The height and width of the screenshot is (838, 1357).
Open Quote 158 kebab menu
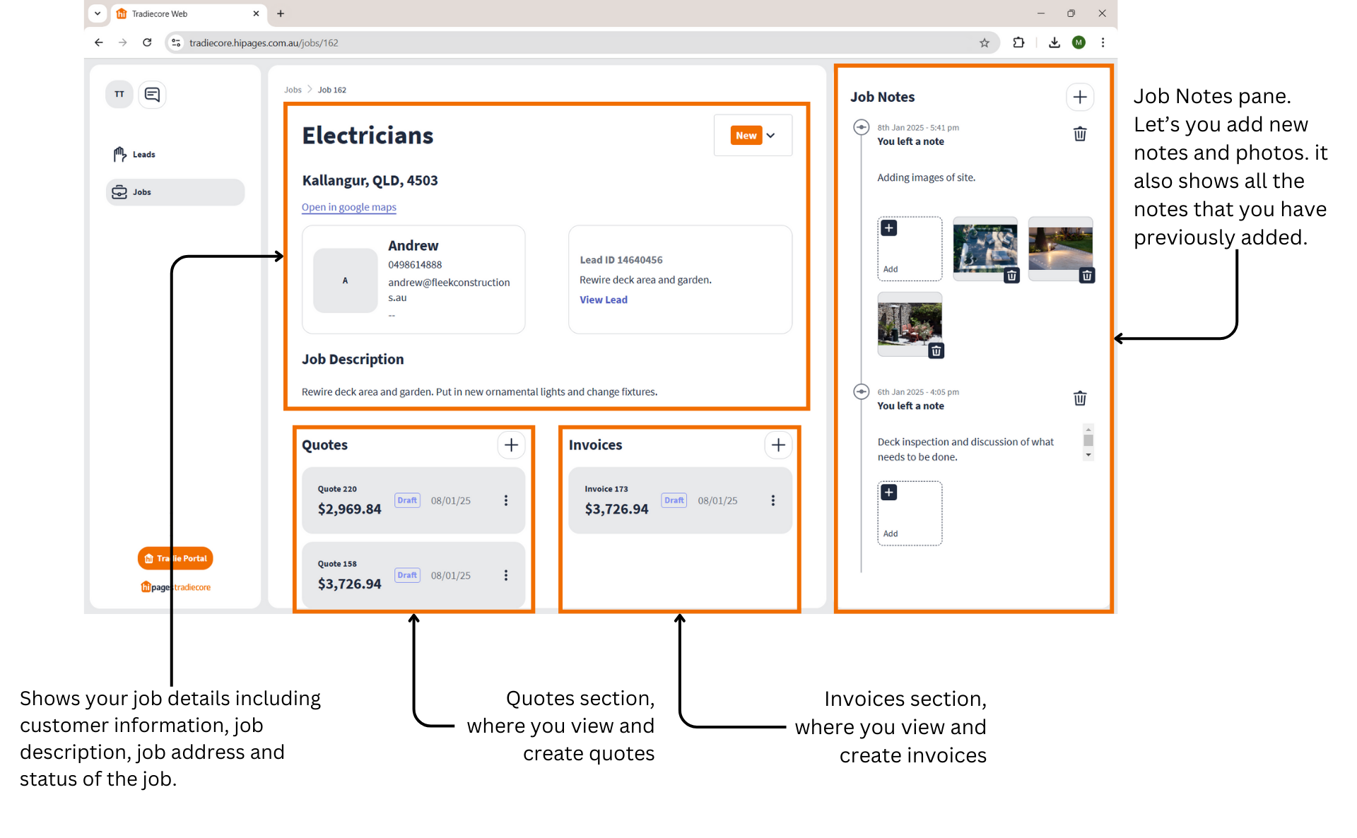tap(506, 575)
